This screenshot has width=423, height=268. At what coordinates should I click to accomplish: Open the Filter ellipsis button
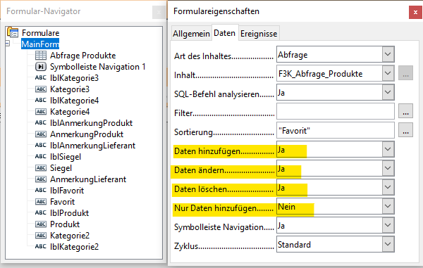pyautogui.click(x=406, y=111)
